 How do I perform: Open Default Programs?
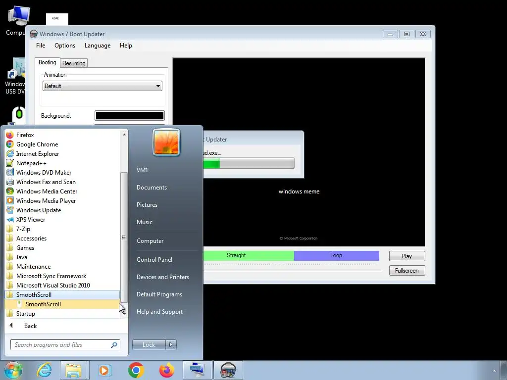159,294
